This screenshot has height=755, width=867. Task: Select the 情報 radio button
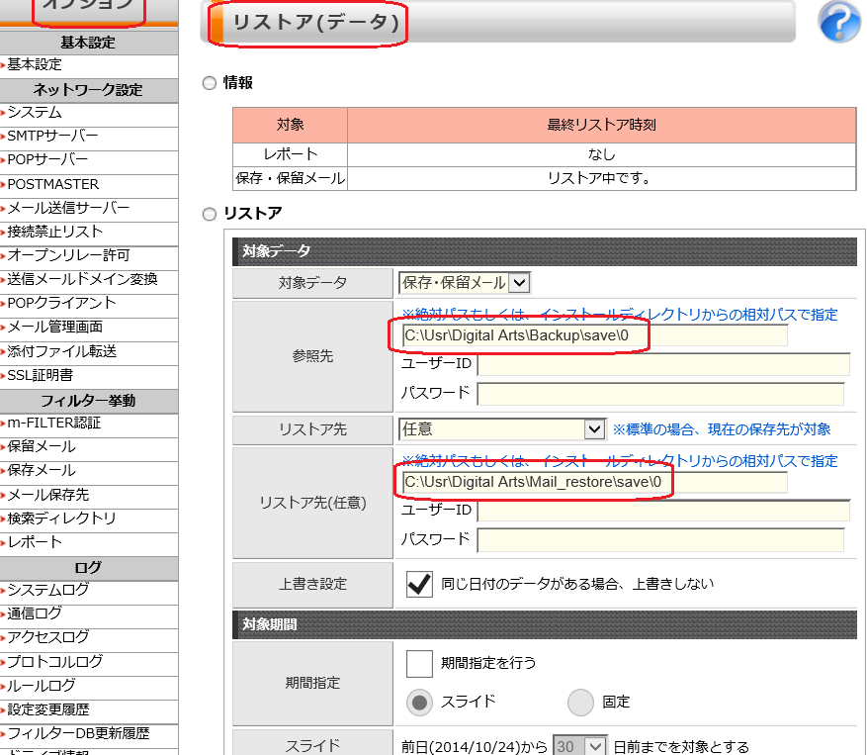(209, 83)
